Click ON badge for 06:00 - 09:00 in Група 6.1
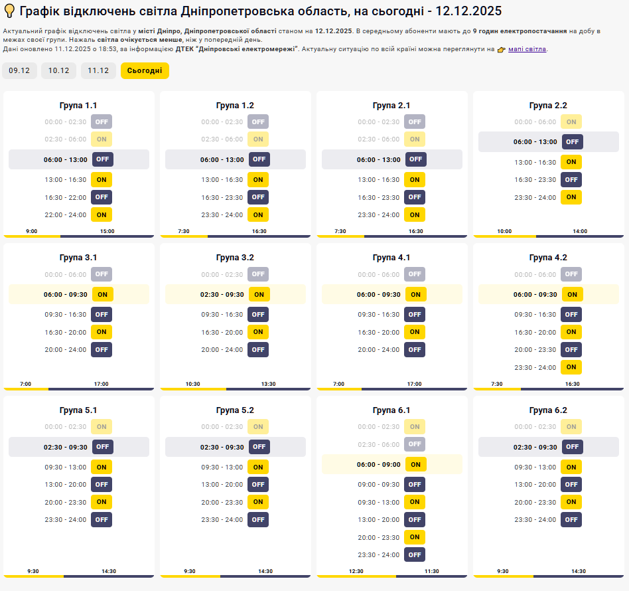 tap(415, 464)
